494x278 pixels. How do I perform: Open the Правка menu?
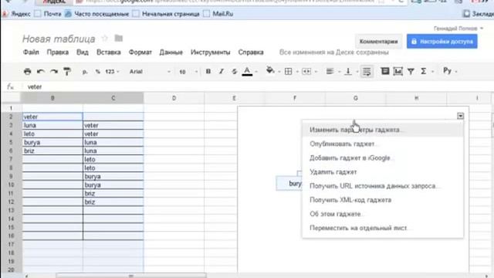[58, 53]
